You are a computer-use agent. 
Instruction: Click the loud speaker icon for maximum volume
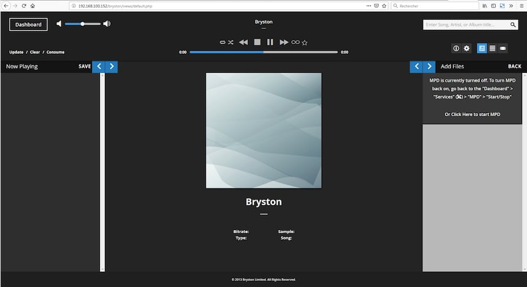(107, 23)
